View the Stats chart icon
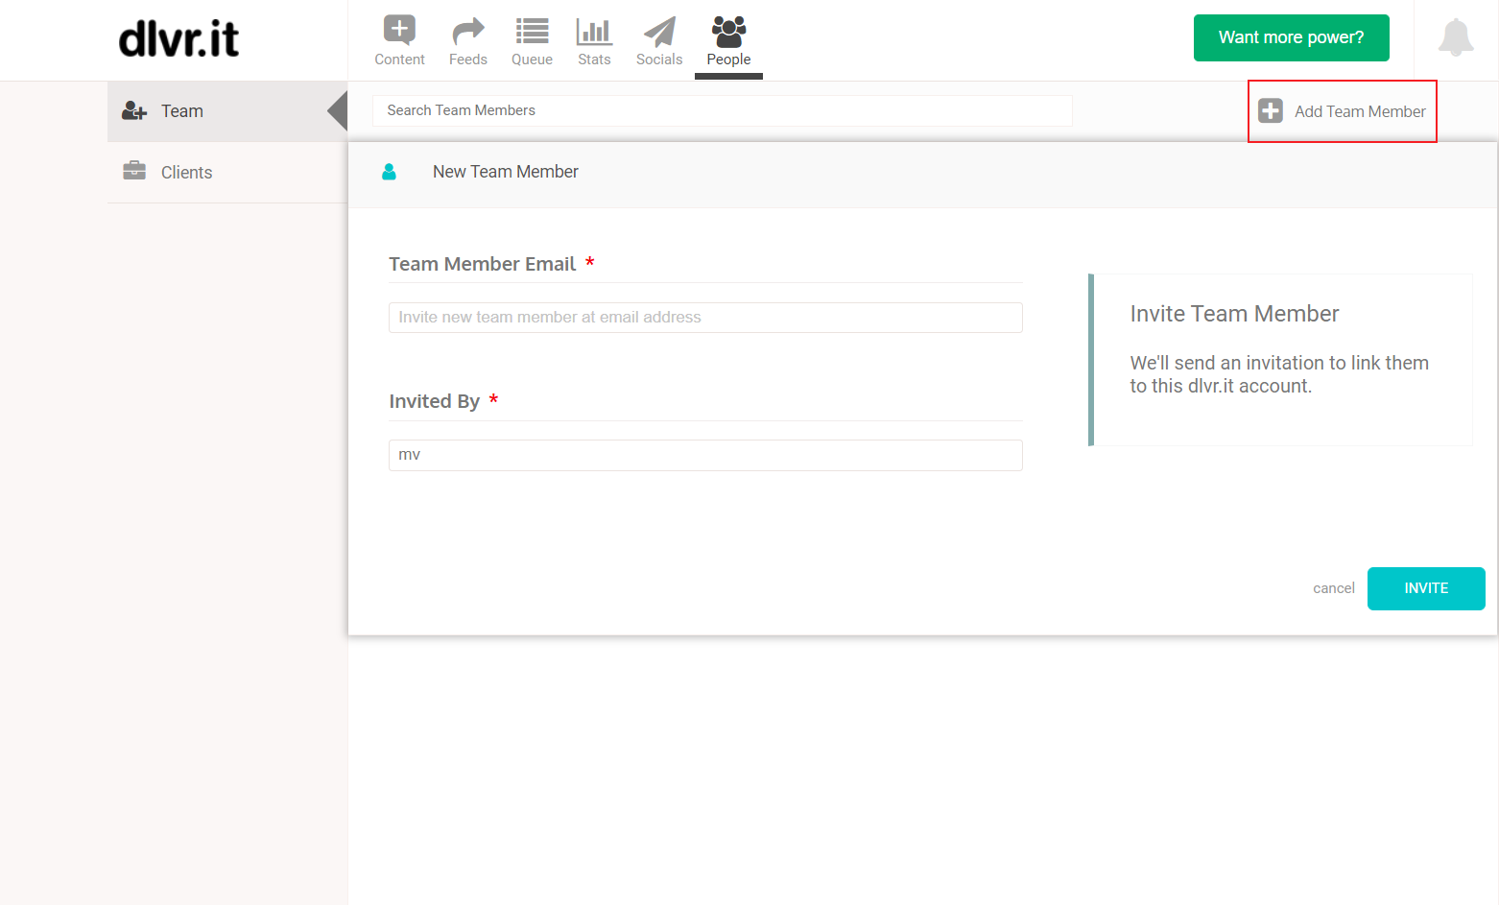This screenshot has width=1499, height=905. [594, 32]
